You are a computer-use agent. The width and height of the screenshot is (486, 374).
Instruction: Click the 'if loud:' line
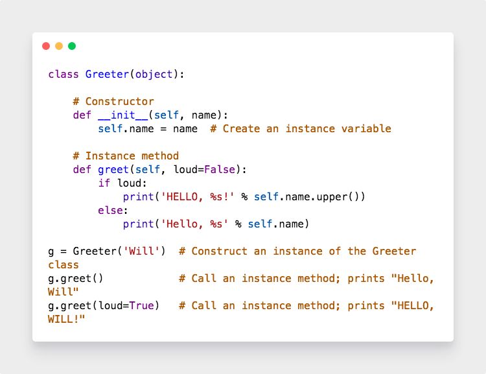click(x=122, y=183)
